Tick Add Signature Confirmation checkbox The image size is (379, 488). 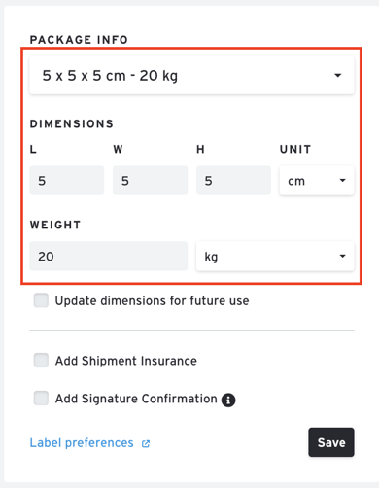tap(41, 399)
